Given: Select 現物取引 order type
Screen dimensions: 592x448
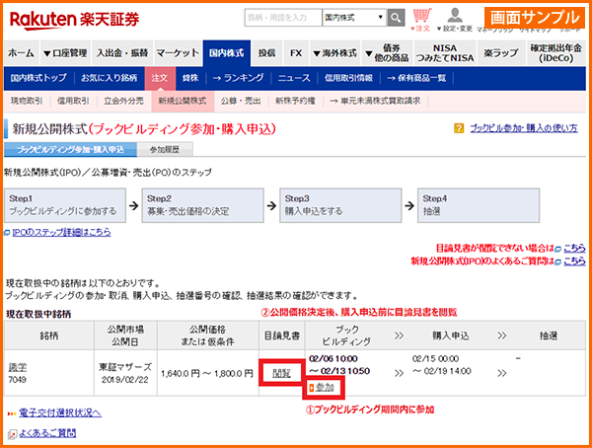Looking at the screenshot, I should pyautogui.click(x=27, y=101).
